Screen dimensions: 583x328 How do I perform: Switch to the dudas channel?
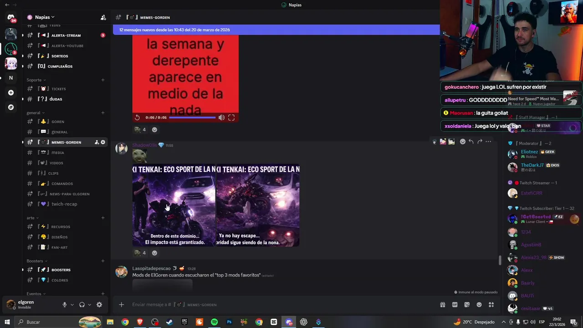coord(66,99)
